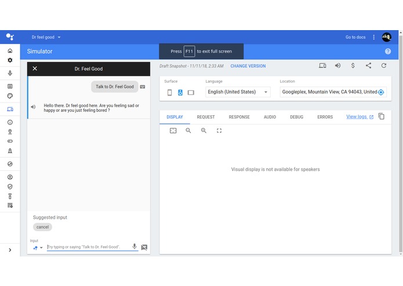
Task: Open fullscreen display preview icon
Action: point(219,131)
